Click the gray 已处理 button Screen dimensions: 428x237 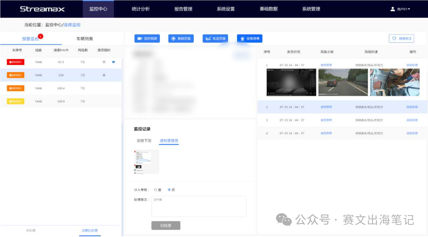coord(166,226)
